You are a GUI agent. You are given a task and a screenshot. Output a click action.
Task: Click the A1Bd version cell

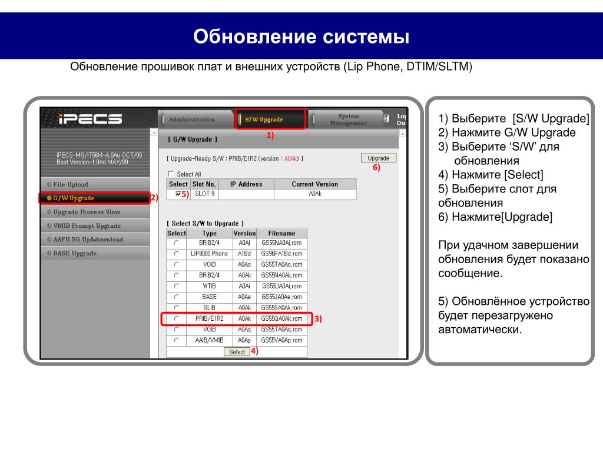coord(244,254)
